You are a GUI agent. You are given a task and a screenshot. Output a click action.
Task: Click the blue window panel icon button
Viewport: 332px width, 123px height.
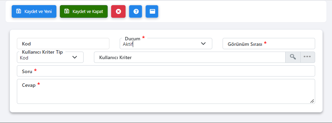152,11
